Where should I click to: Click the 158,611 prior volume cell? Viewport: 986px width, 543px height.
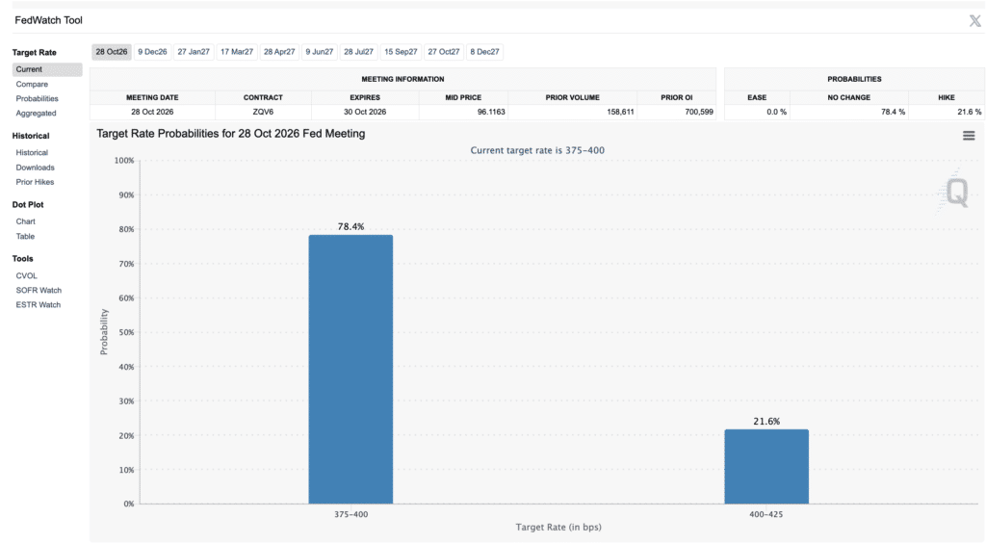point(572,112)
